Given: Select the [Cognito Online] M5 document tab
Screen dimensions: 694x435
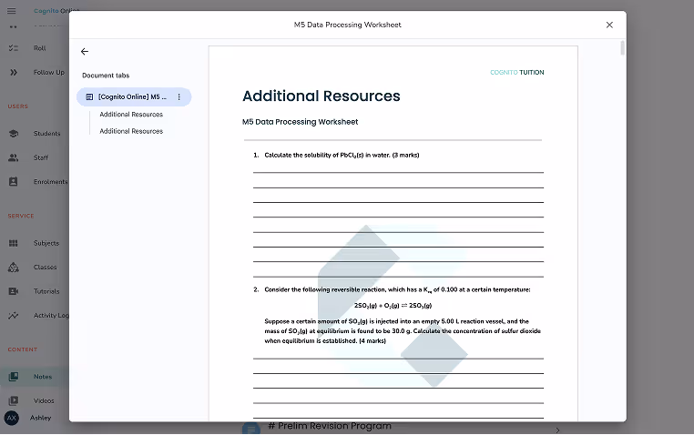Looking at the screenshot, I should click(x=134, y=96).
